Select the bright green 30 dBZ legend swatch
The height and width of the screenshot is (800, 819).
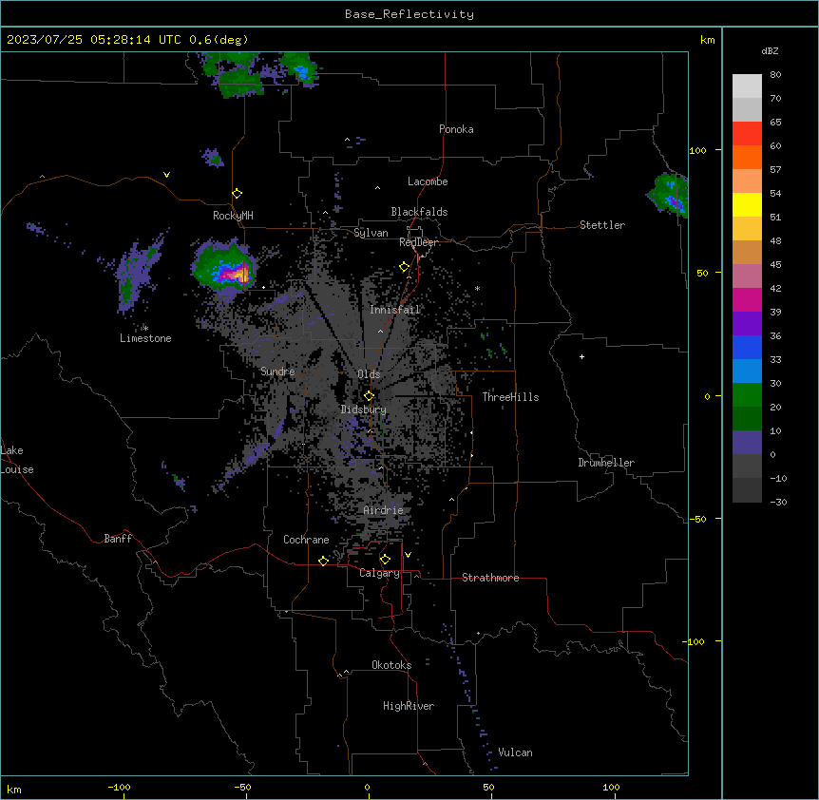[747, 395]
